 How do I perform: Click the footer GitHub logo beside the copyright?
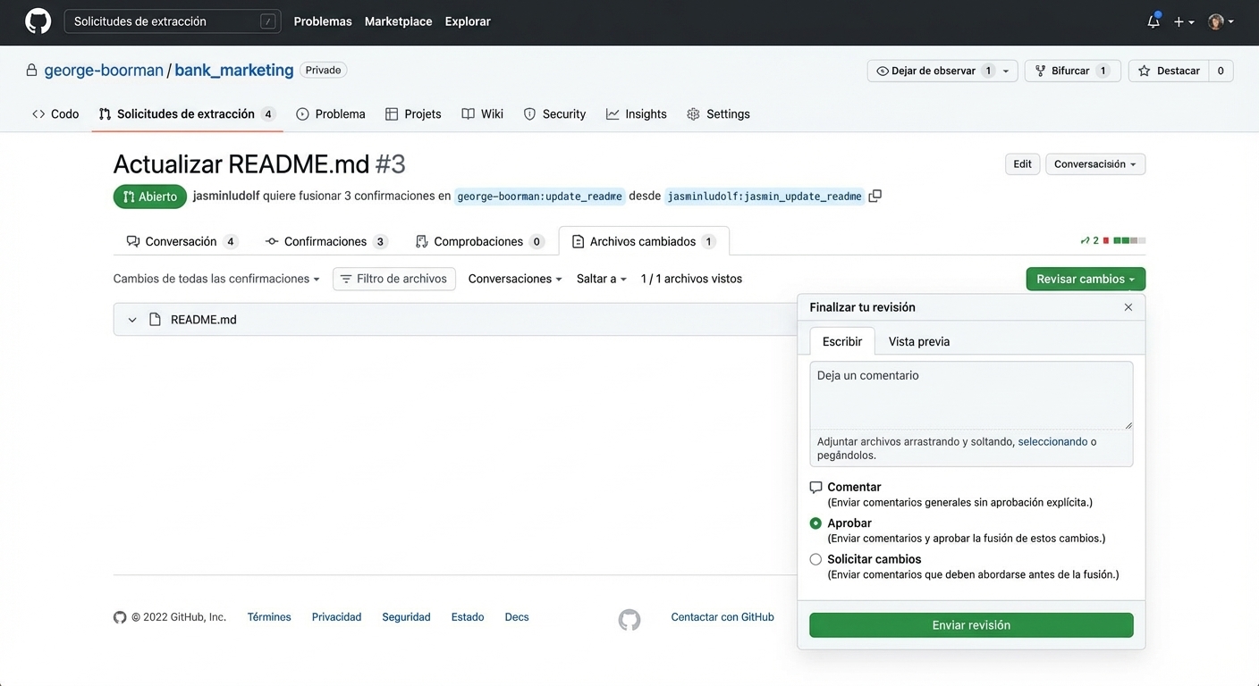point(120,617)
